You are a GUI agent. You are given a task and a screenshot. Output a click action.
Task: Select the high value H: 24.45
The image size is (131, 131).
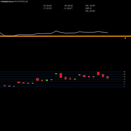69,6
